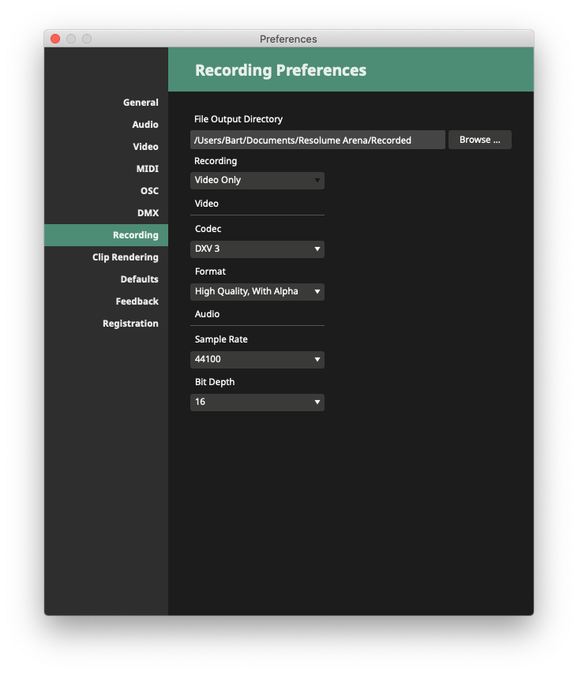Click the Browse button
The height and width of the screenshot is (674, 578).
pyautogui.click(x=479, y=140)
